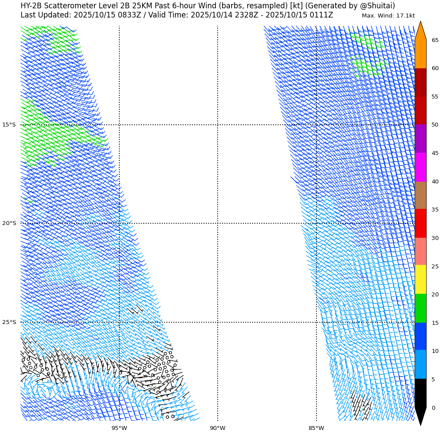Select the 25°S latitude axis label
The height and width of the screenshot is (433, 441).
click(9, 322)
